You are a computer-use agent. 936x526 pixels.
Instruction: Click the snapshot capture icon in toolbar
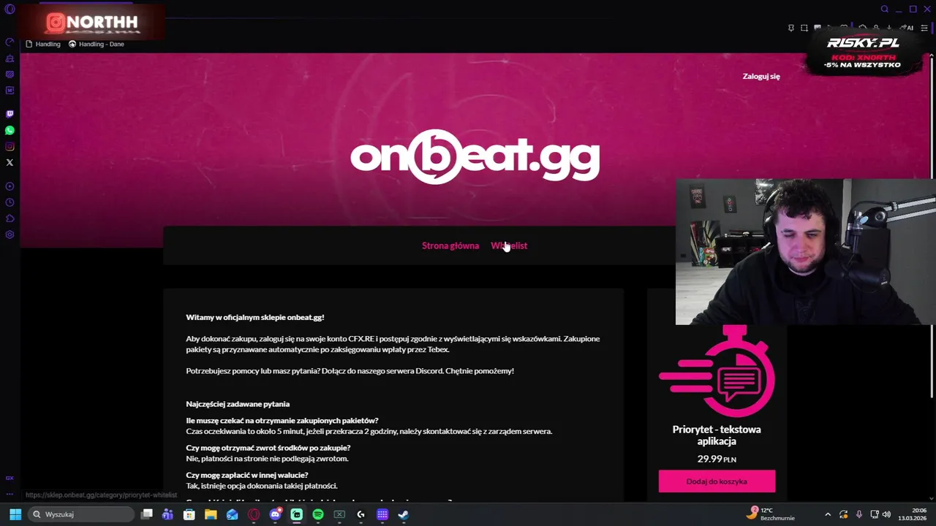pos(804,28)
